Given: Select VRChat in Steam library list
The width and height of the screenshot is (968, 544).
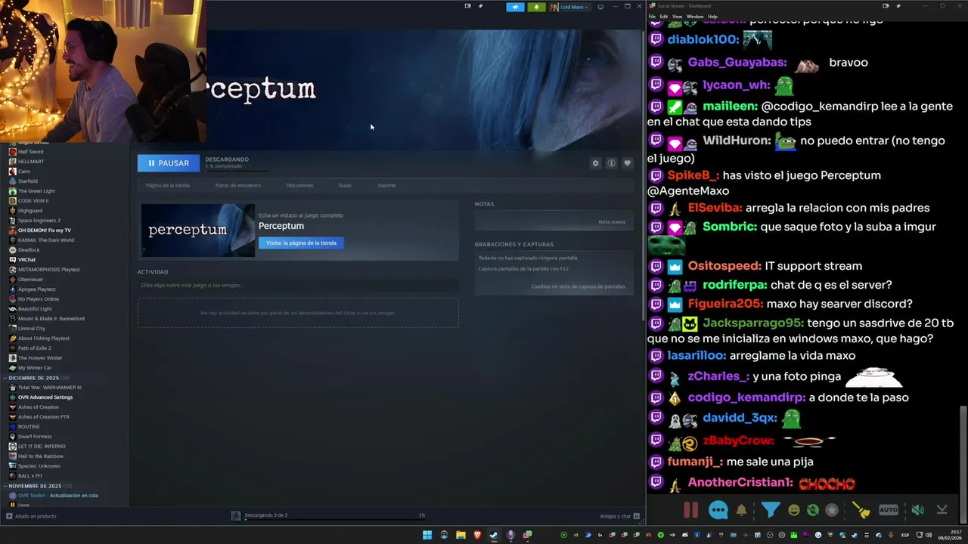Looking at the screenshot, I should [27, 260].
